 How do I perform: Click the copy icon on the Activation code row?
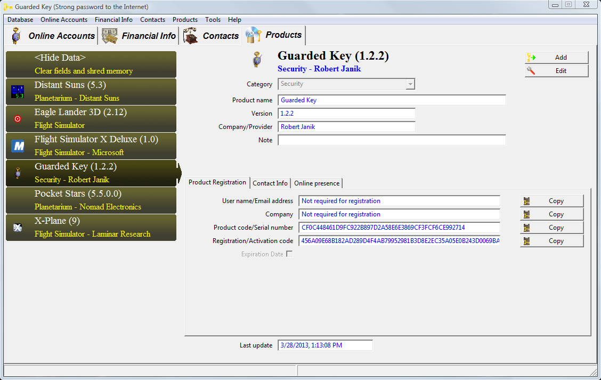[526, 241]
